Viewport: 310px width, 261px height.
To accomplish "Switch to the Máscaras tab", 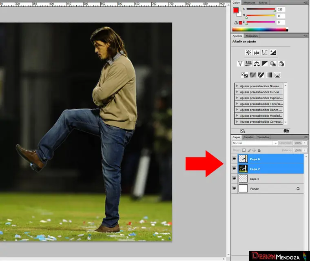I will tap(252, 36).
